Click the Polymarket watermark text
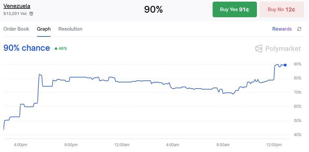309x152 pixels. (x=283, y=48)
